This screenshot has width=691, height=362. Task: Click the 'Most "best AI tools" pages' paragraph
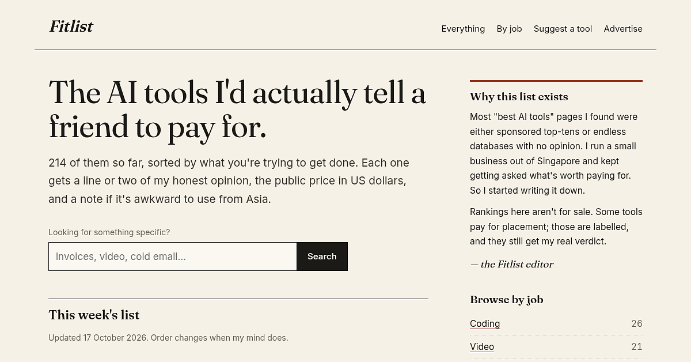pyautogui.click(x=554, y=153)
